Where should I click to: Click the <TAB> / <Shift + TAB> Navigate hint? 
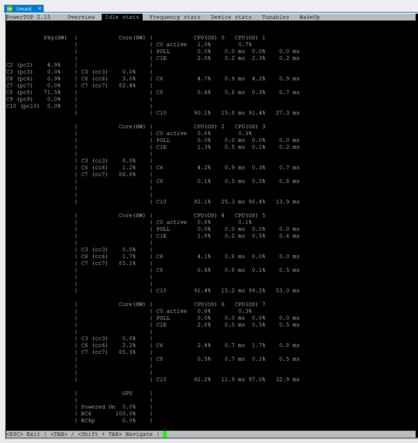(102, 434)
